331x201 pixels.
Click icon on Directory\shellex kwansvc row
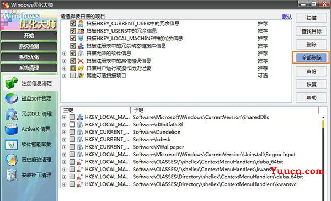coord(79,184)
